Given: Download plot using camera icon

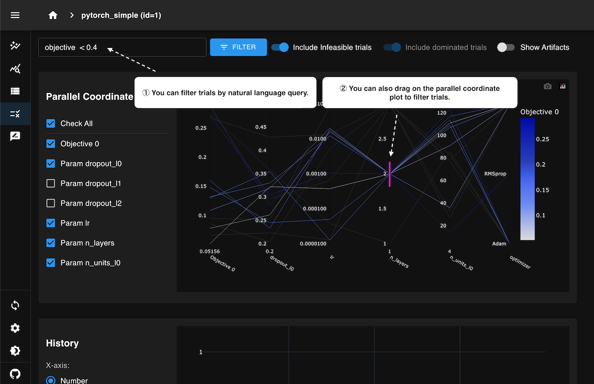Looking at the screenshot, I should coord(547,86).
